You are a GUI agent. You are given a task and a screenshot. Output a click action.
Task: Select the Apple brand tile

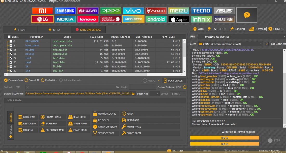coord(179,19)
